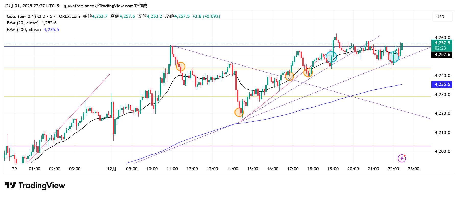Click the TradingView wordmark text
Image resolution: width=458 pixels, height=197 pixels.
click(x=42, y=186)
